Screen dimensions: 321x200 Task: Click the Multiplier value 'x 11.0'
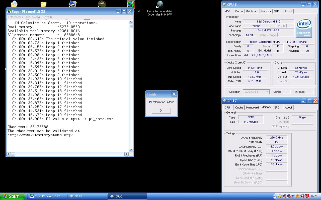[255, 72]
